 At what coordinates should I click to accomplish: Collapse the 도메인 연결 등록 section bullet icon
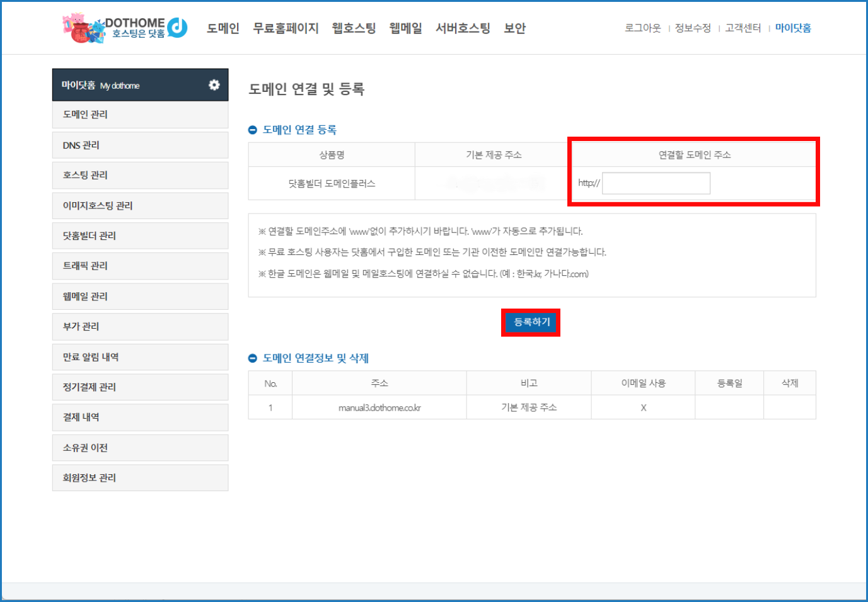[253, 130]
